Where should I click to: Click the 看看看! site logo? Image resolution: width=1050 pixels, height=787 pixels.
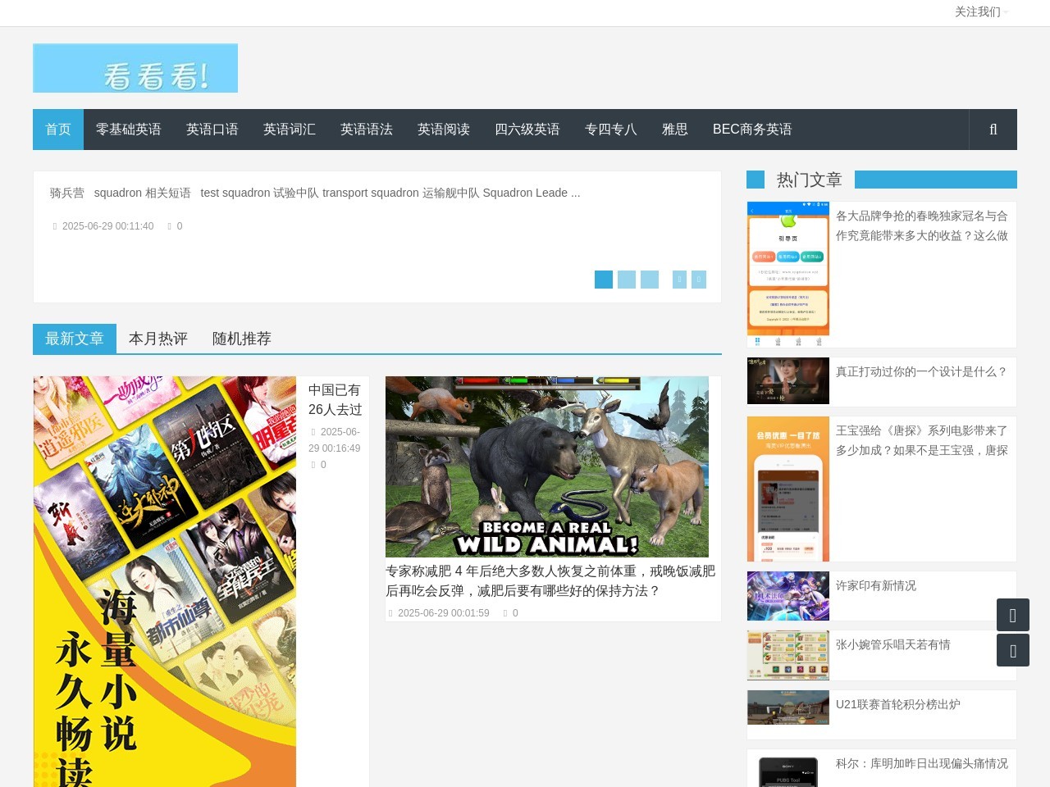click(x=135, y=68)
